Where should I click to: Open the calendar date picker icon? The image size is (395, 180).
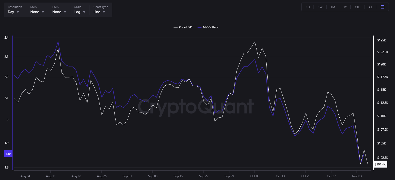coord(382,7)
